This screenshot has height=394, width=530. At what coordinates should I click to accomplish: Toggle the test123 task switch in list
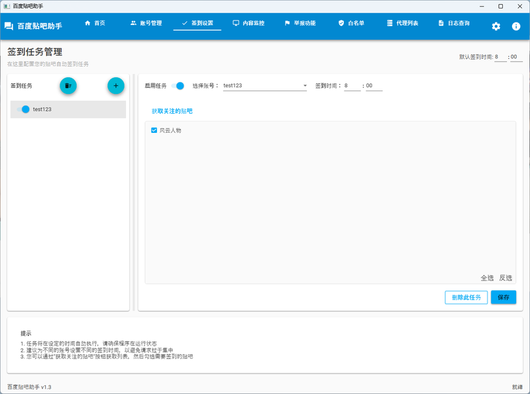click(23, 109)
